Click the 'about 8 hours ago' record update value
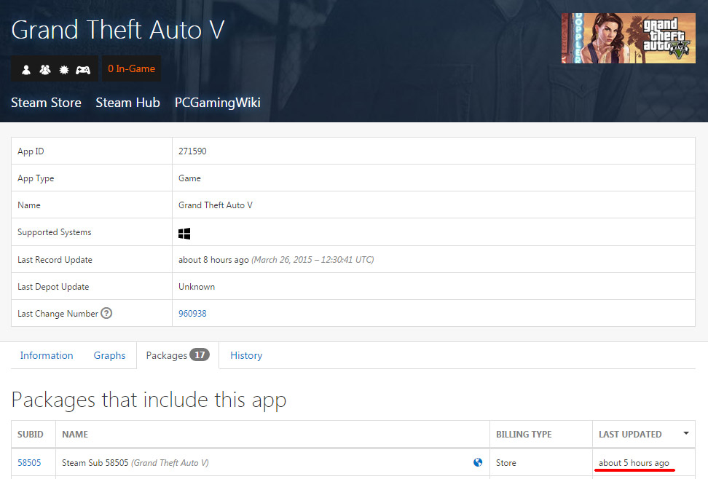Image resolution: width=708 pixels, height=479 pixels. (213, 260)
